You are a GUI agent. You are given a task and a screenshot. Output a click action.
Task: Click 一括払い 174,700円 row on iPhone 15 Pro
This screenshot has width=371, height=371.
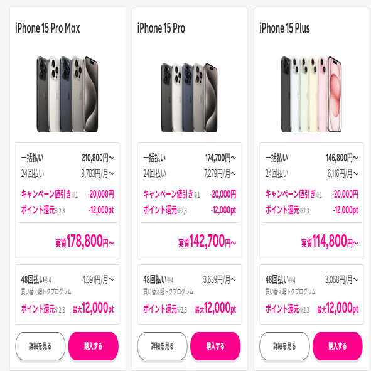190,158
